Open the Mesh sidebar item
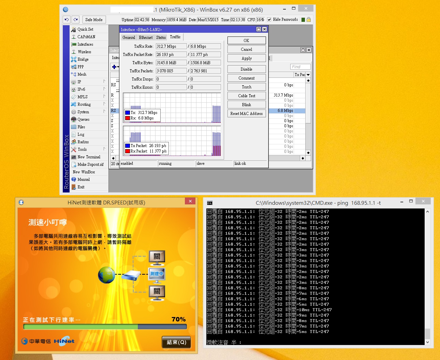Screen dimensions: 440x360 click(89, 74)
